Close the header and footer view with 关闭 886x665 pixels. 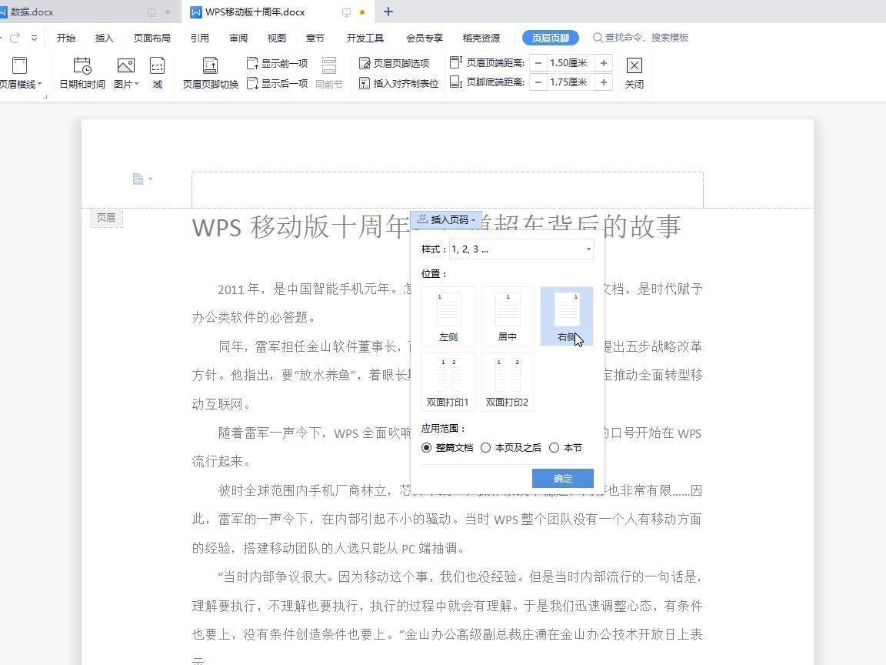click(634, 73)
